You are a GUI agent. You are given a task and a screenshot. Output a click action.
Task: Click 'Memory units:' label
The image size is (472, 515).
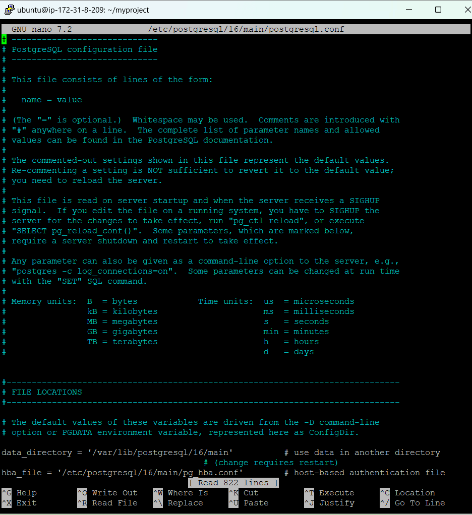(44, 301)
